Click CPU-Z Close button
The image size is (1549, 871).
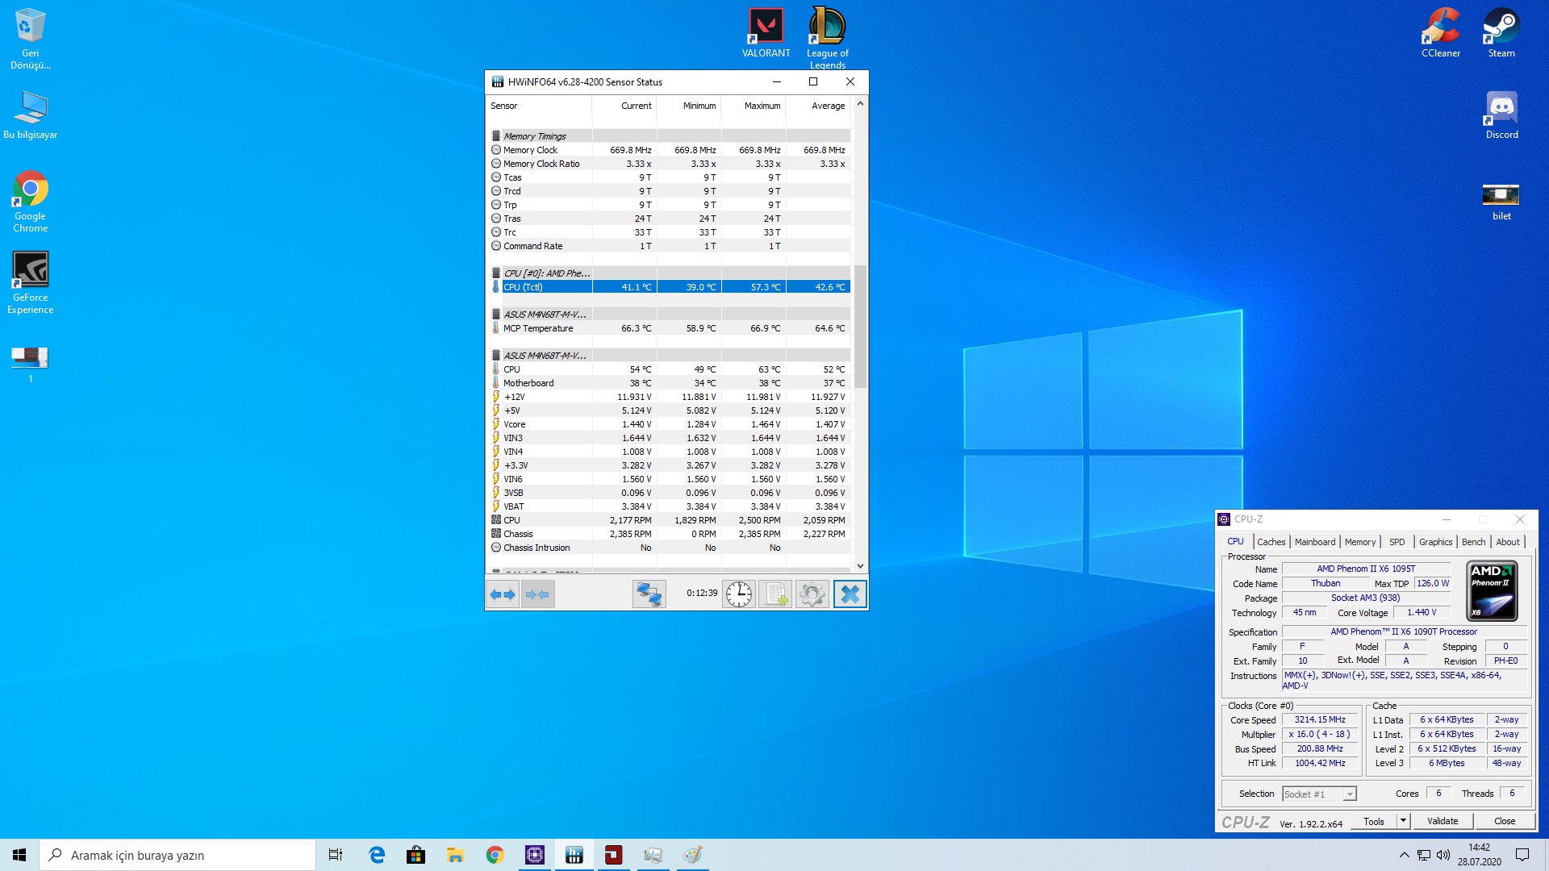coord(1505,822)
